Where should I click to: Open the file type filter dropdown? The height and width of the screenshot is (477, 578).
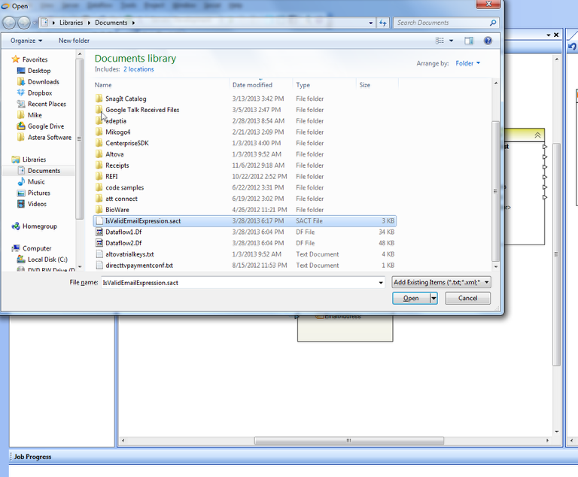coord(442,282)
